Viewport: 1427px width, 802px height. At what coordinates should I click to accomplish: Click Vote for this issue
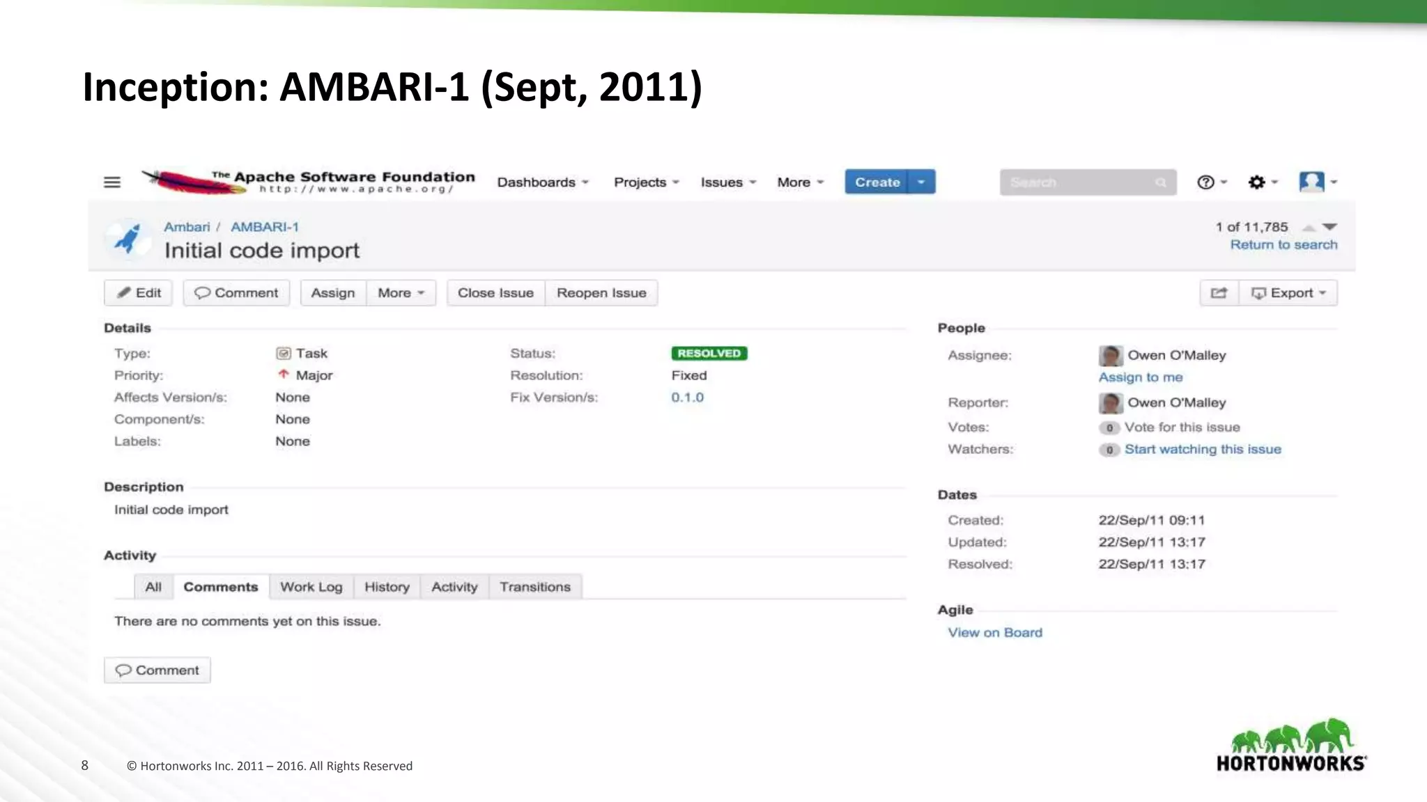click(x=1182, y=427)
